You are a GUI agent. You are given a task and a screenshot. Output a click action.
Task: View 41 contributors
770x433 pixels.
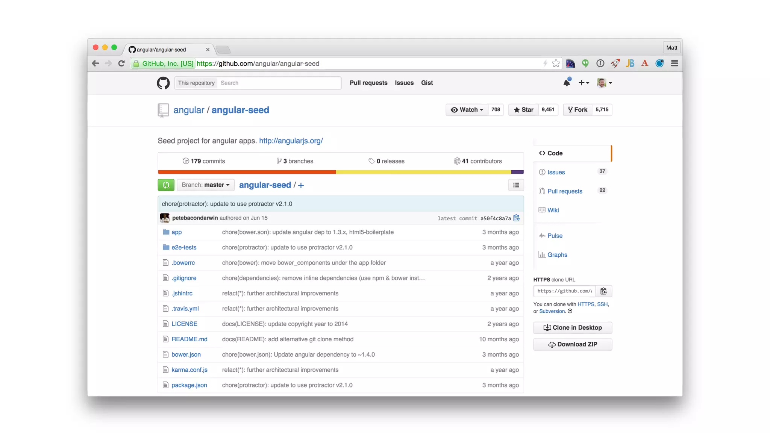coord(477,161)
